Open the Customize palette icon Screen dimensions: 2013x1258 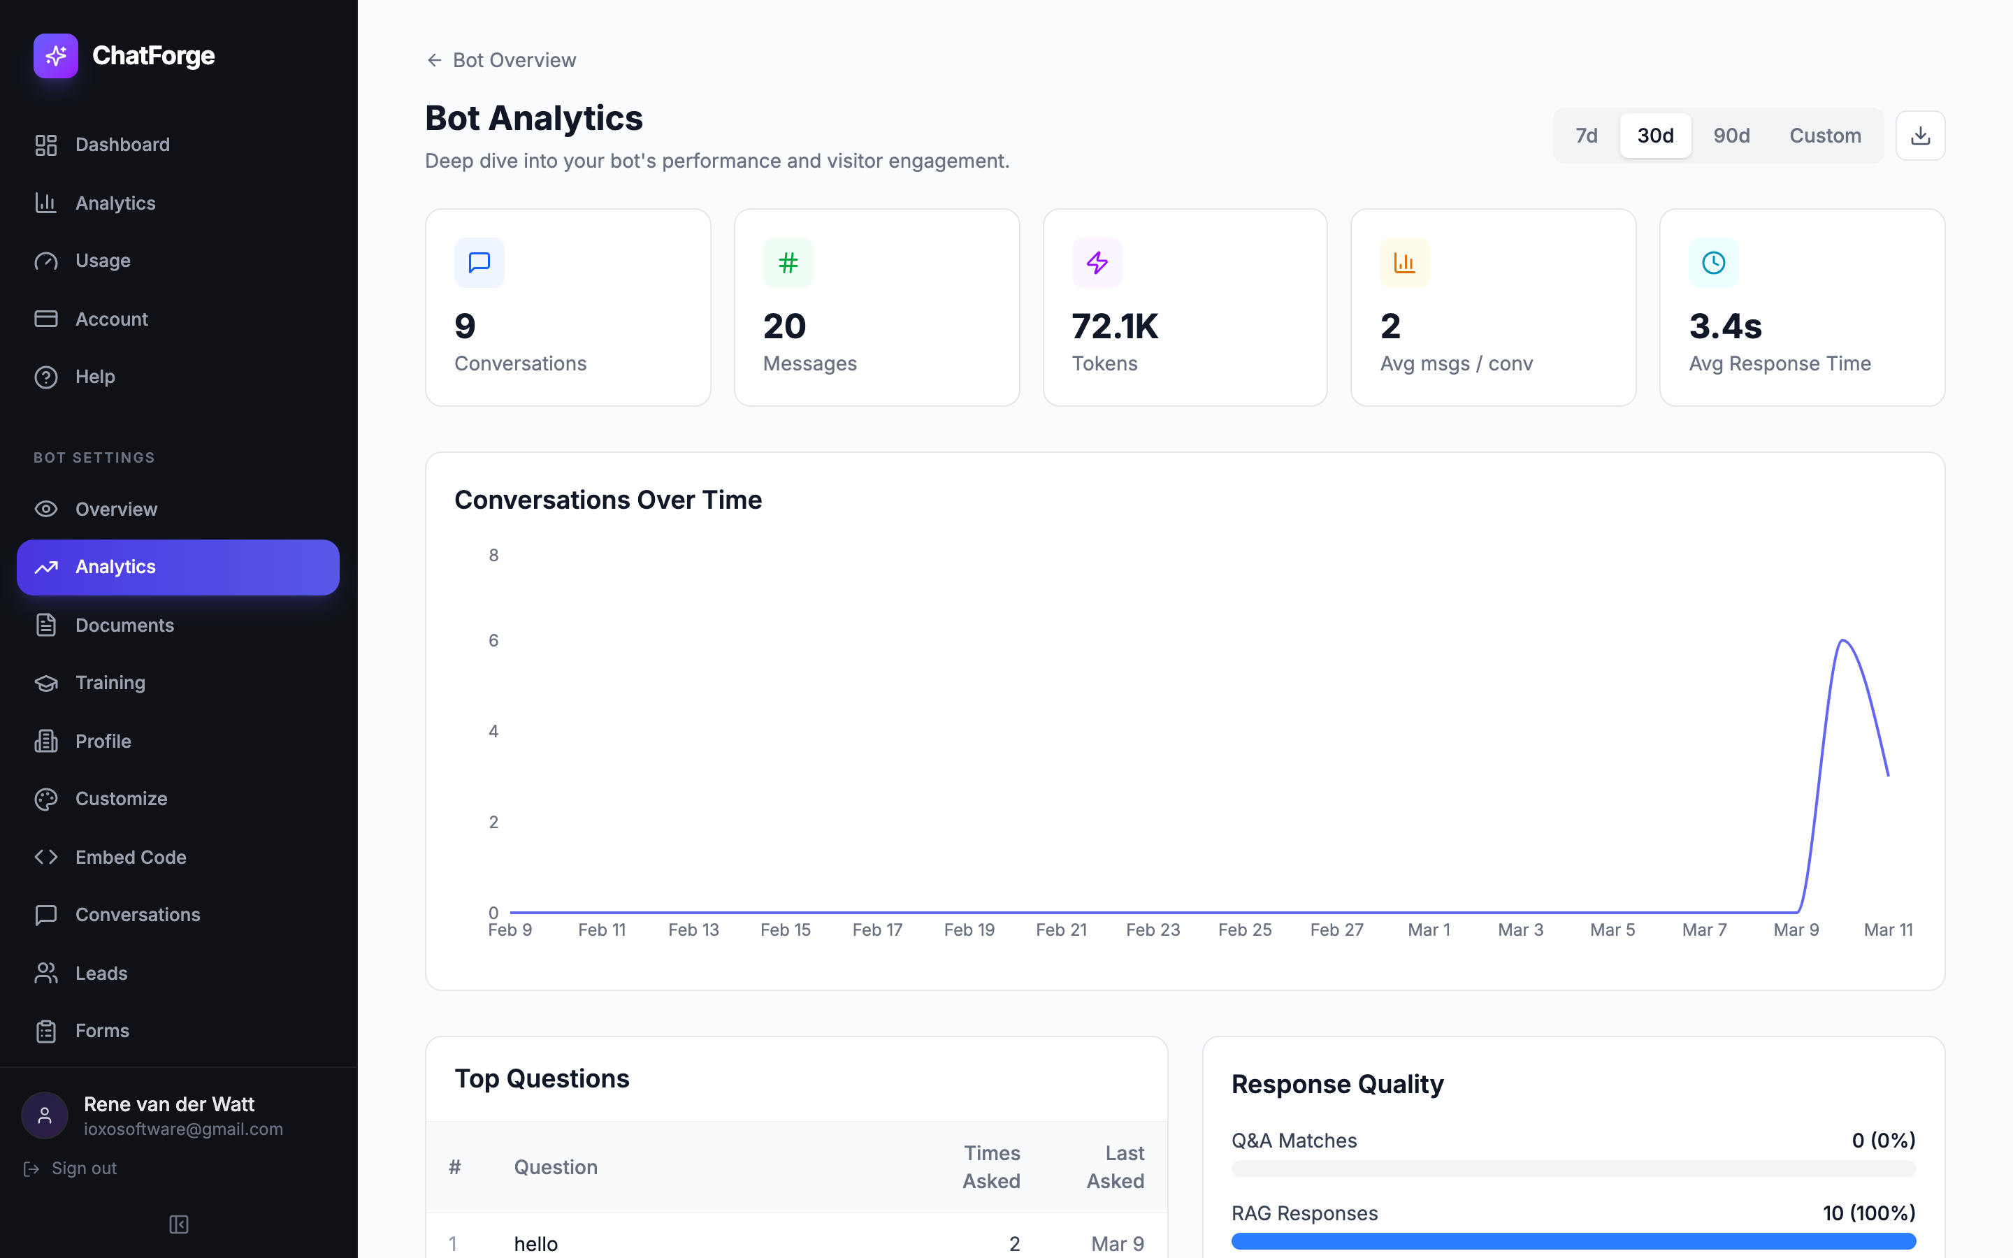coord(45,799)
